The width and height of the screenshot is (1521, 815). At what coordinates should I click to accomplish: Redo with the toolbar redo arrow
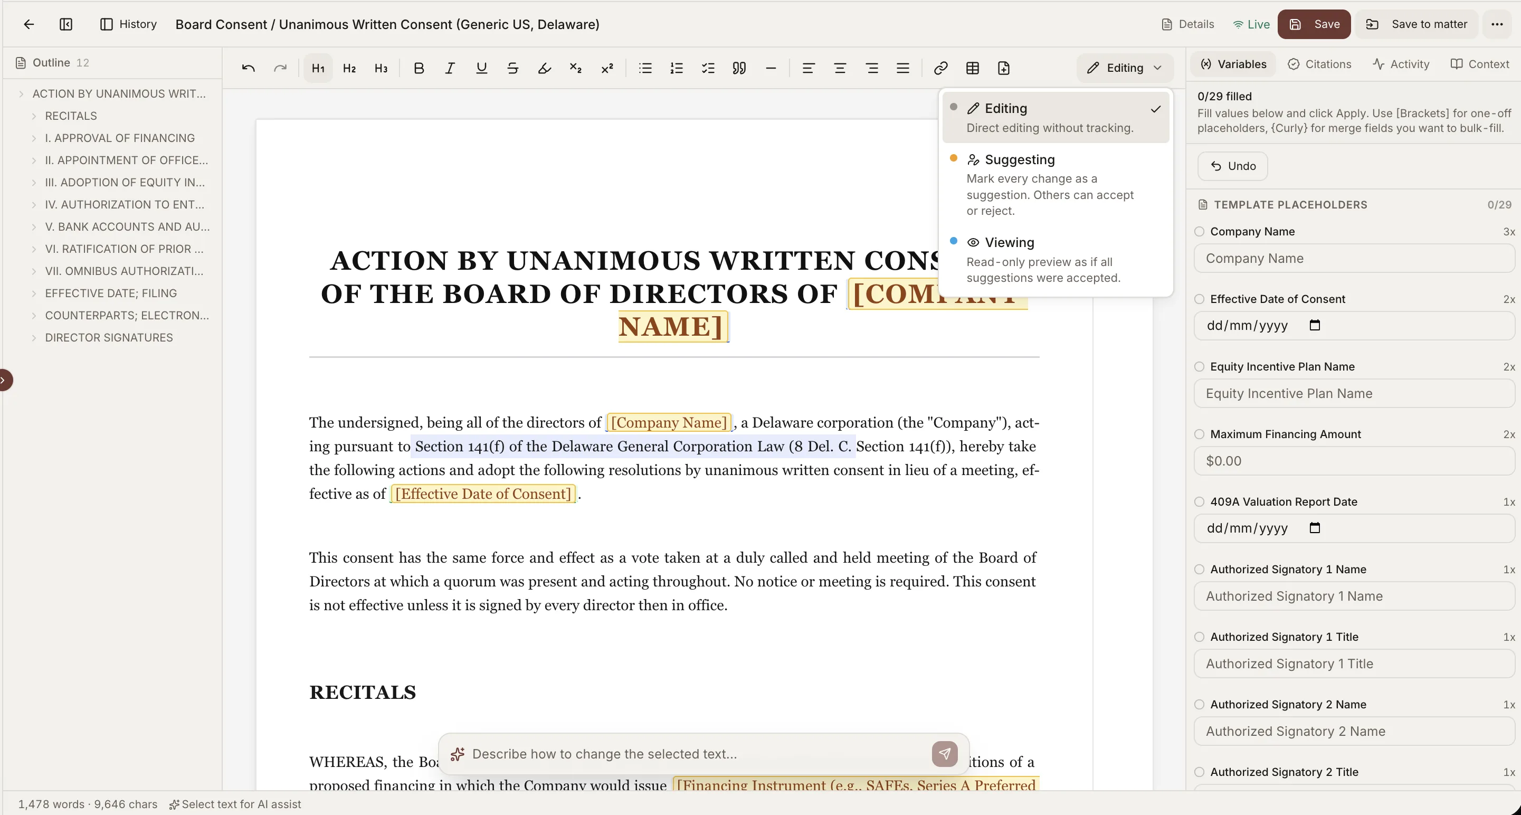point(280,68)
